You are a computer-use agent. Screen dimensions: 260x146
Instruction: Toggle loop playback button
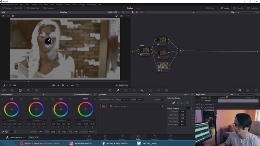click(77, 86)
